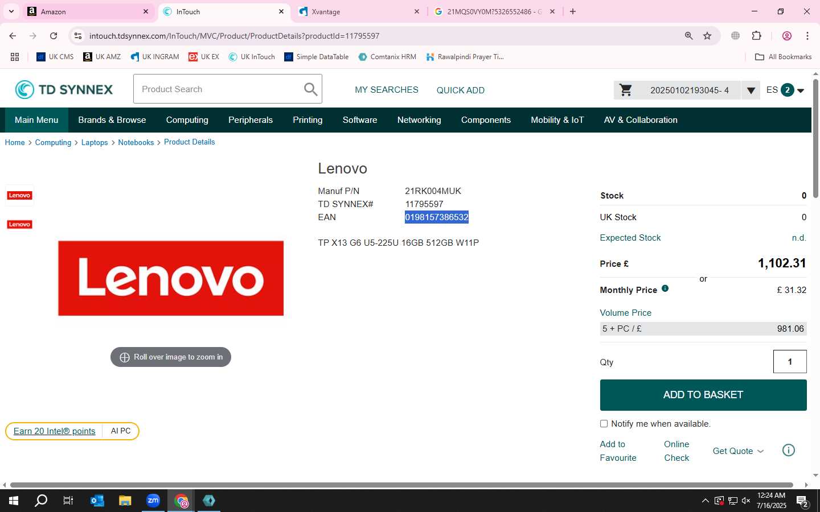Screen dimensions: 820x512
Task: Switch to the Google search browser tab
Action: 494,11
